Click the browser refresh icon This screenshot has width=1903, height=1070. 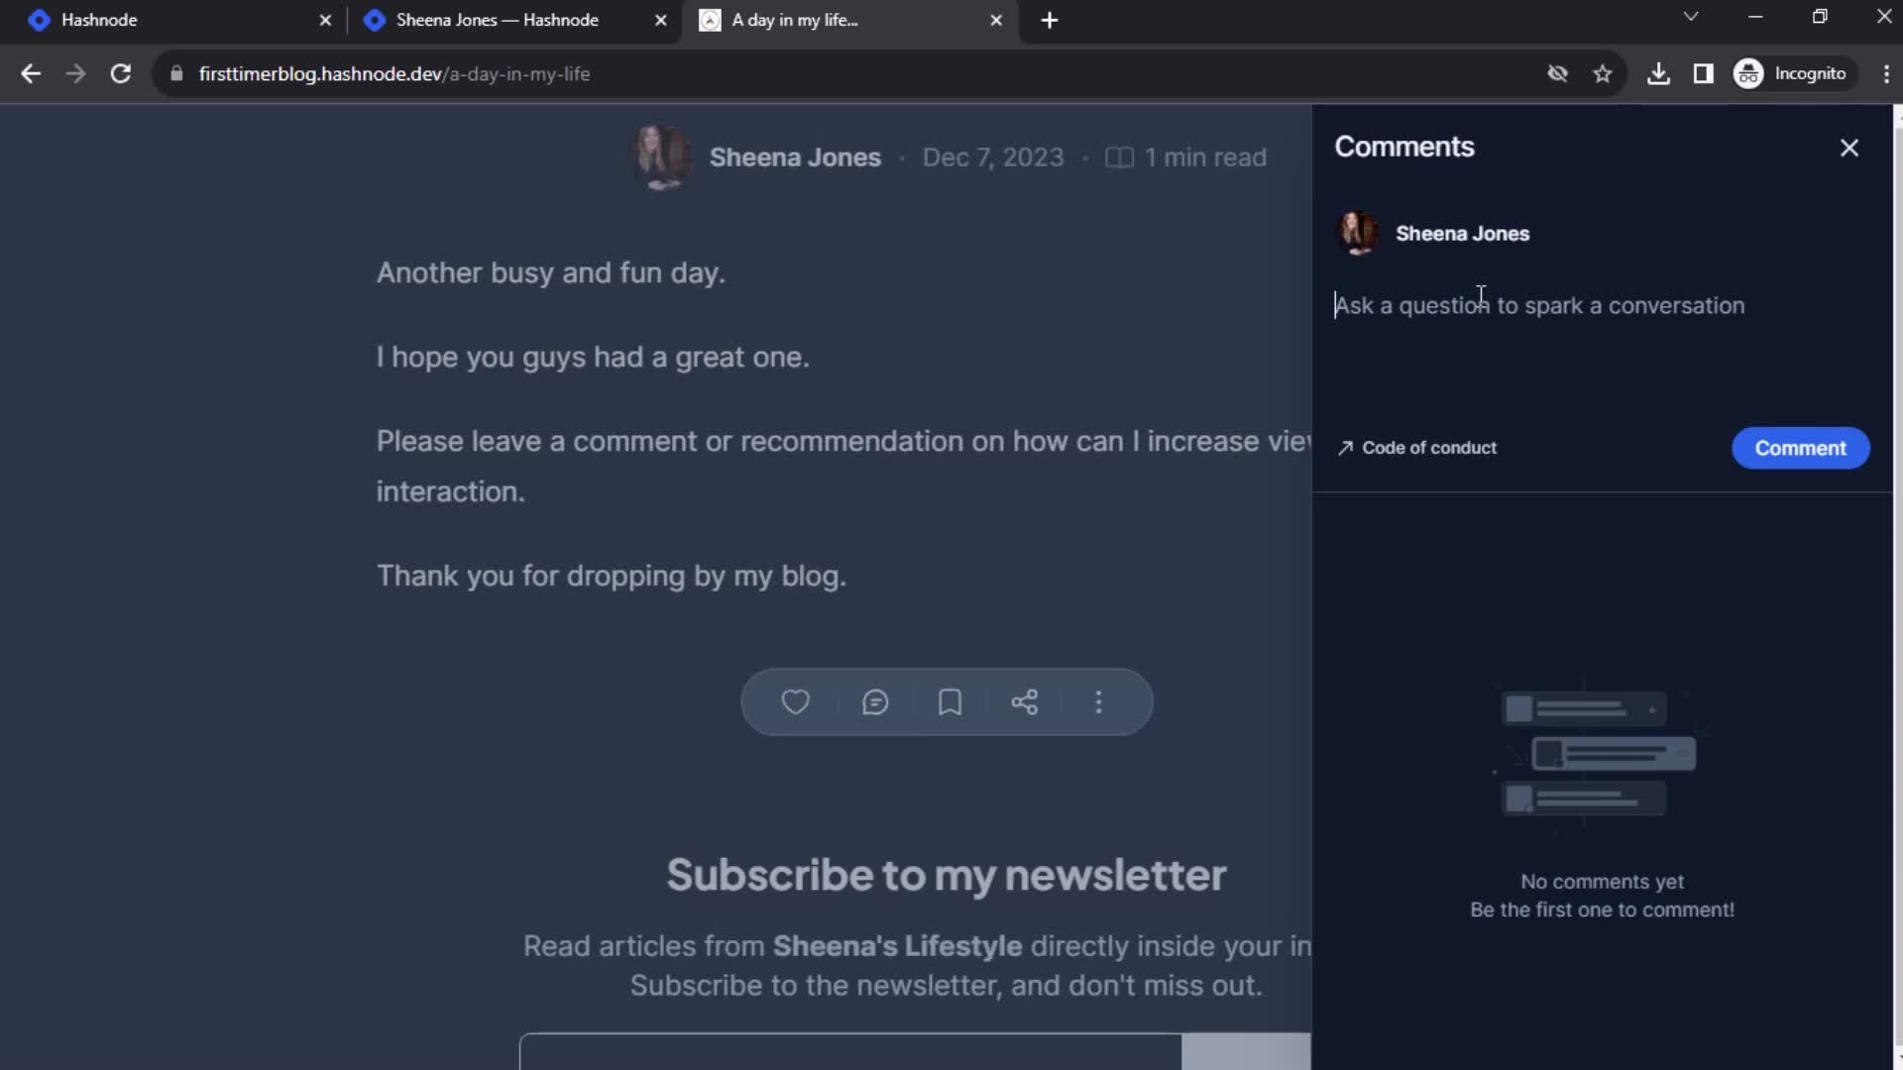pyautogui.click(x=119, y=73)
